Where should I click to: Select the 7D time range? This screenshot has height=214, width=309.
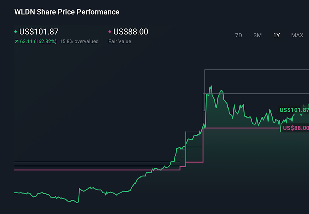coord(239,35)
